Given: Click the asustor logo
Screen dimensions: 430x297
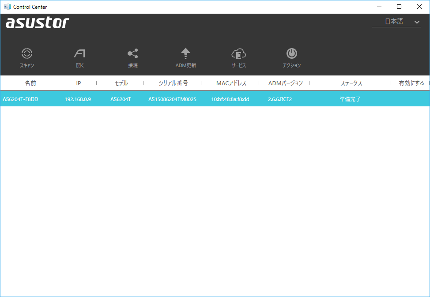Looking at the screenshot, I should click(x=38, y=23).
